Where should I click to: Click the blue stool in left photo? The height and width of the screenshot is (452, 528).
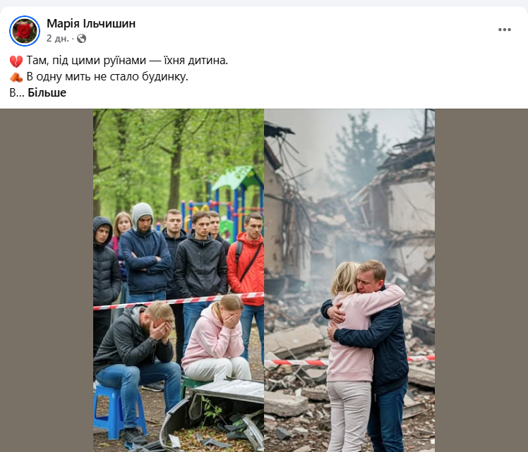pos(118,413)
